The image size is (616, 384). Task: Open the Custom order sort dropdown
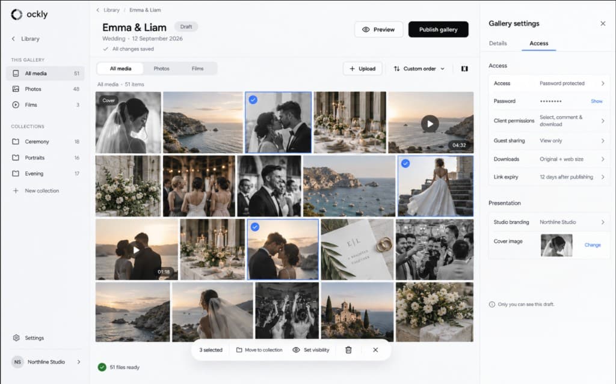(x=419, y=69)
